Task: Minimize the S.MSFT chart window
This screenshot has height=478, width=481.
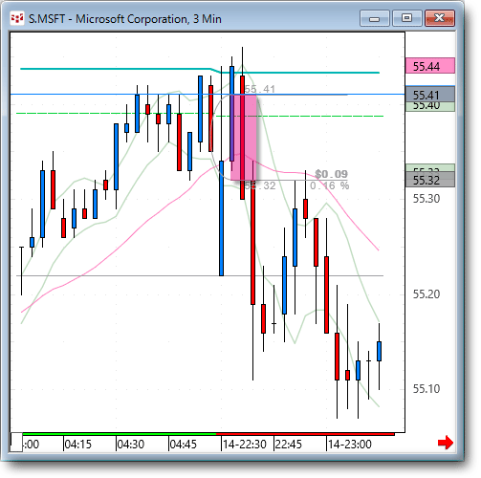Action: point(374,18)
